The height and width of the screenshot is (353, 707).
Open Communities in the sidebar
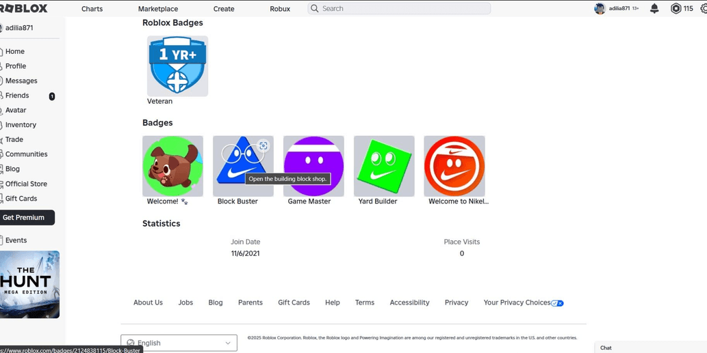26,154
